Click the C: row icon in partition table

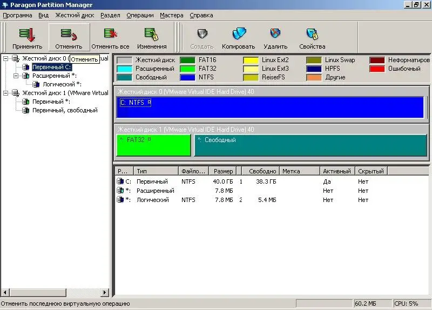pos(120,181)
